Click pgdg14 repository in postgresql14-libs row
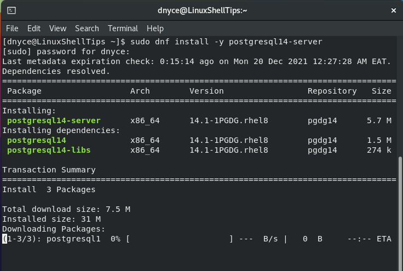Screen dimensions: 403x271 [323, 150]
